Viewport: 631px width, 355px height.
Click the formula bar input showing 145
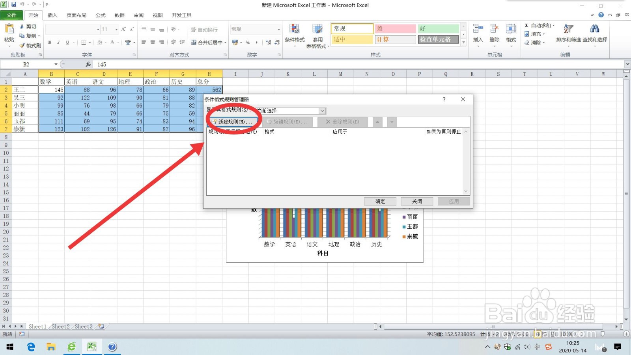[x=359, y=64]
